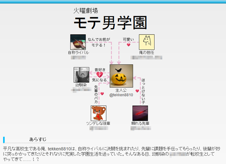Click the heart beside ほっとけない子

coord(137,91)
